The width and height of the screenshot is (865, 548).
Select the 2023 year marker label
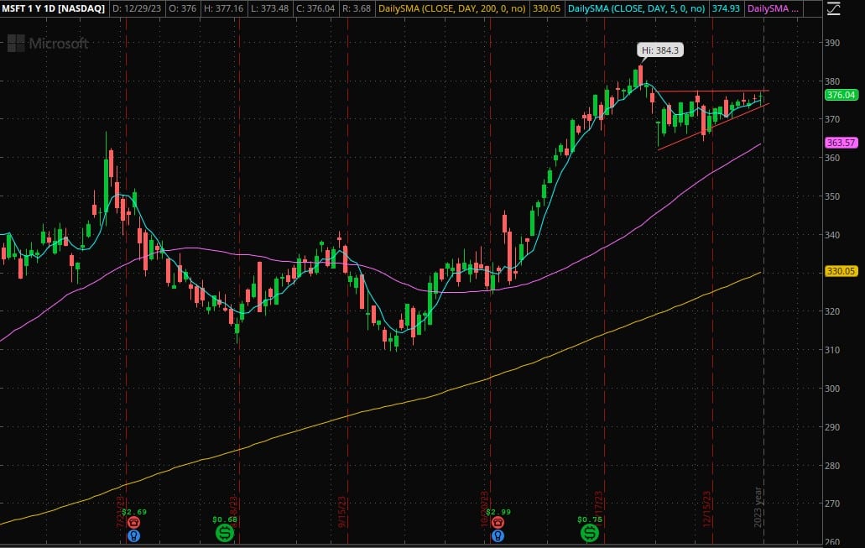758,507
